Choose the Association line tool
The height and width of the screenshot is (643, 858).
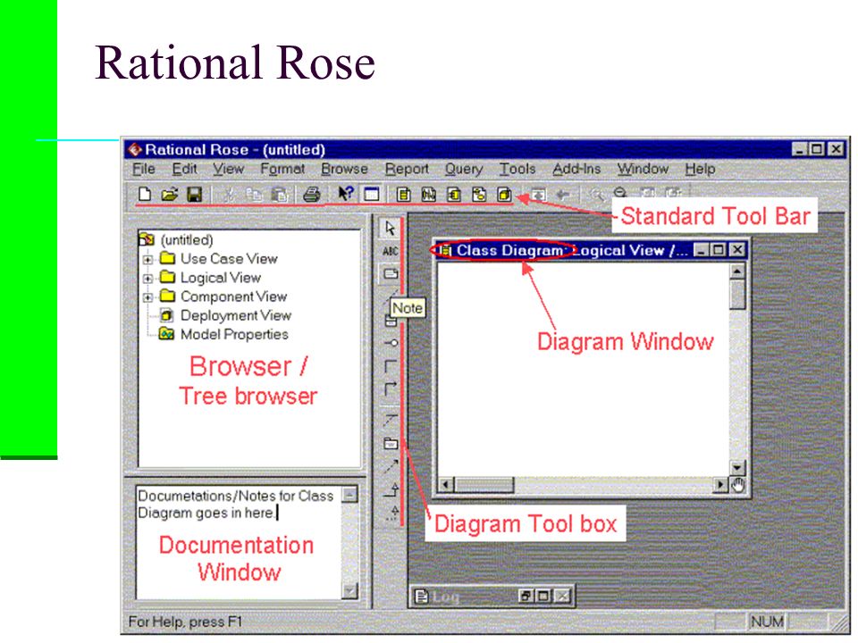(x=391, y=366)
